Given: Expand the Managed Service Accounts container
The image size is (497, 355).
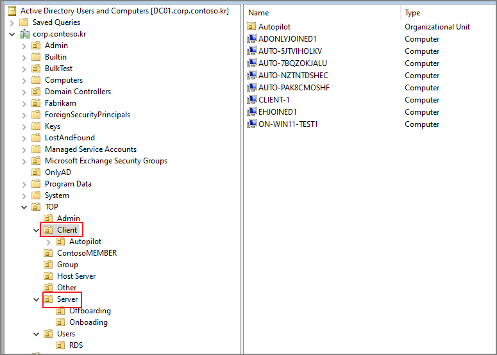Looking at the screenshot, I should tap(24, 149).
